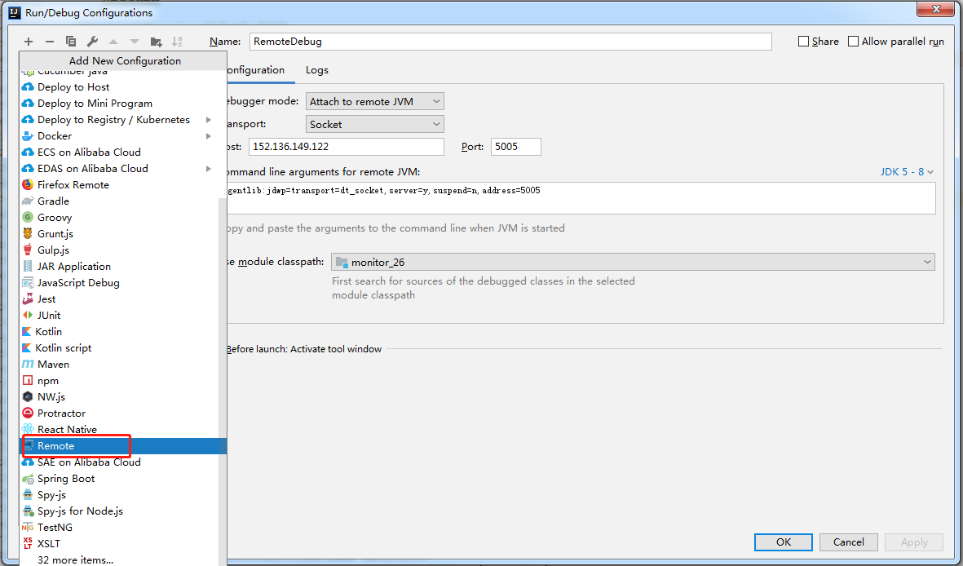The width and height of the screenshot is (963, 566).
Task: Click the Apply button
Action: tap(914, 542)
